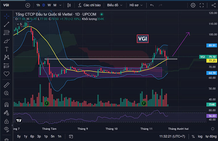Open go-to-date calendar icon
The width and height of the screenshot is (218, 141).
click(71, 136)
